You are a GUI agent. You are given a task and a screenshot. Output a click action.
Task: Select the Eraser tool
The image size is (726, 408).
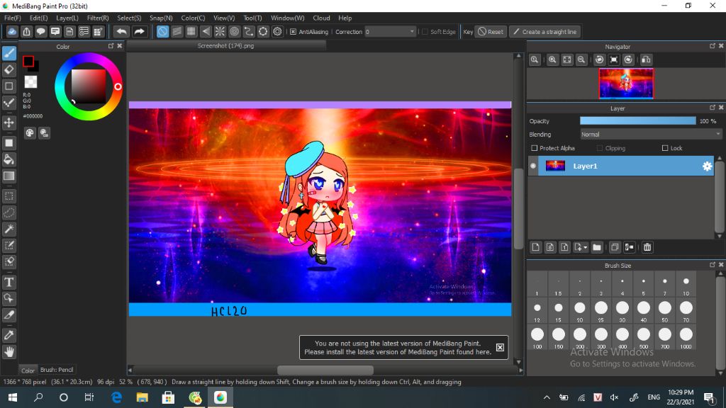click(x=9, y=69)
